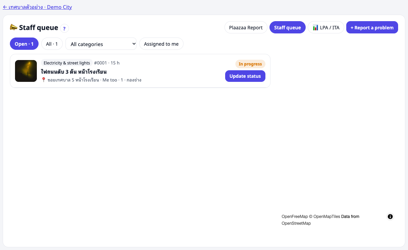Click the map attribution info icon
Viewport: 408px width, 250px height.
390,217
